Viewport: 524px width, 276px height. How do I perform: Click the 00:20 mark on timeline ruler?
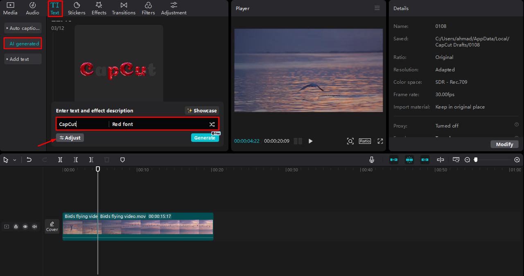[218, 170]
